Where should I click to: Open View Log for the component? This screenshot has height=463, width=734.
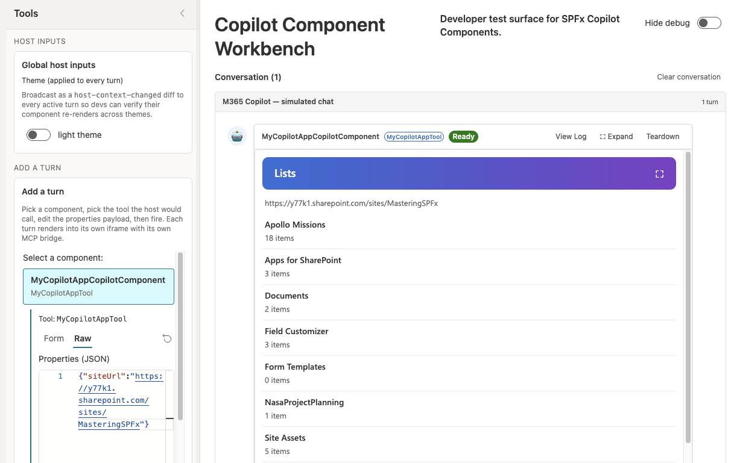click(x=571, y=137)
